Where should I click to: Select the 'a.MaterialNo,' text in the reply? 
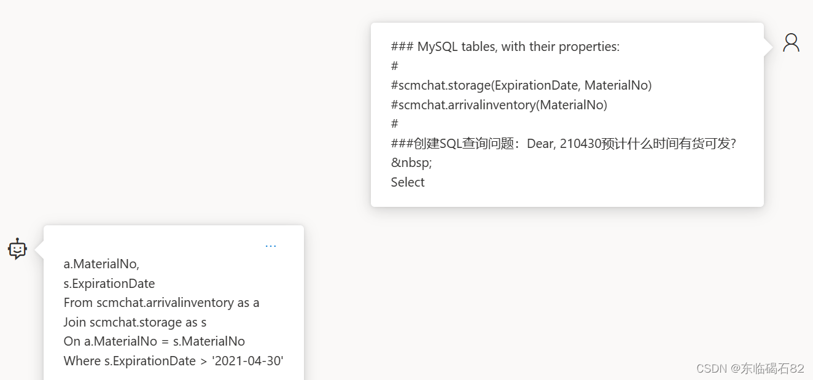point(102,263)
